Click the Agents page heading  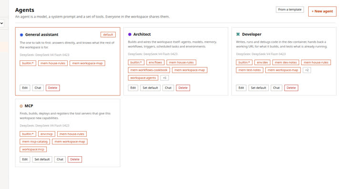coord(24,10)
